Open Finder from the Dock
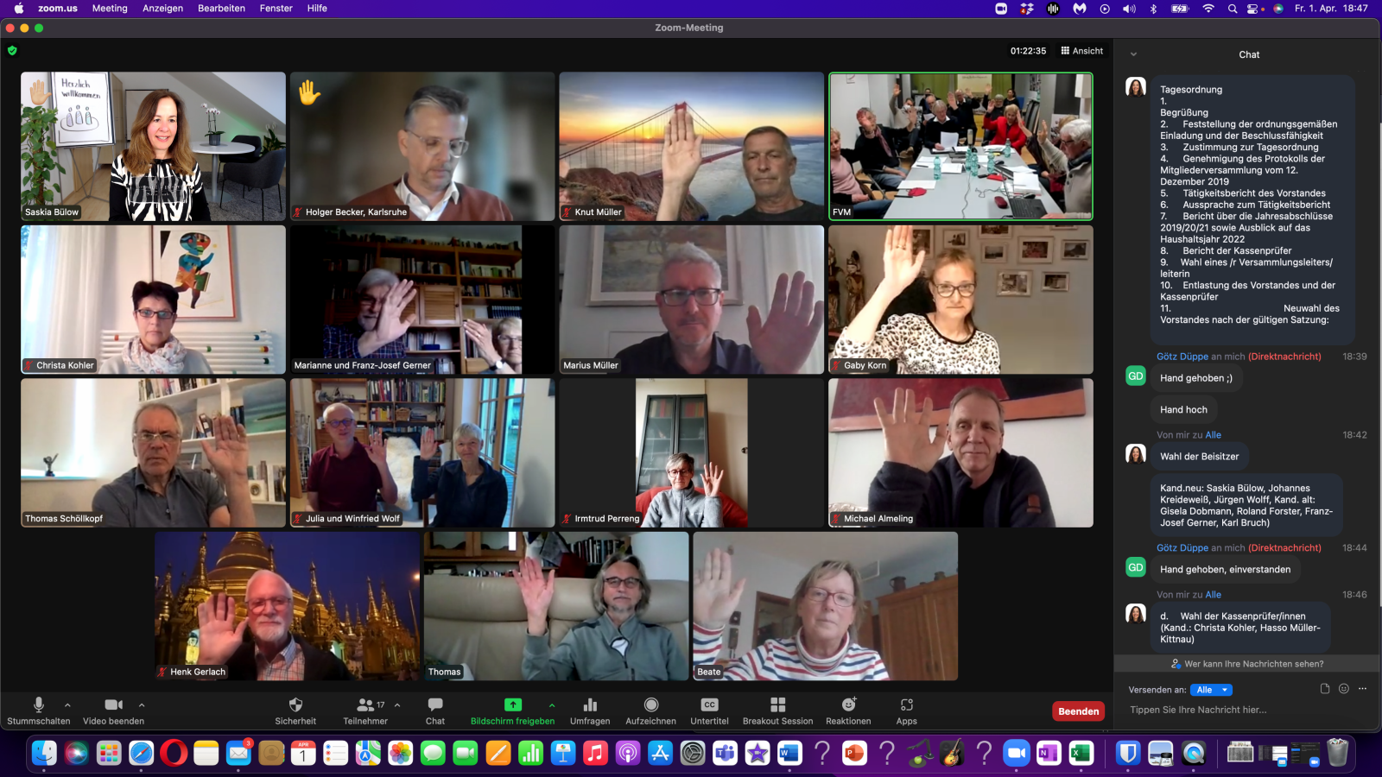The height and width of the screenshot is (777, 1382). click(x=45, y=753)
